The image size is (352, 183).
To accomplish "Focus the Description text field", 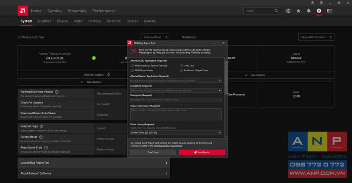I will coord(176,100).
